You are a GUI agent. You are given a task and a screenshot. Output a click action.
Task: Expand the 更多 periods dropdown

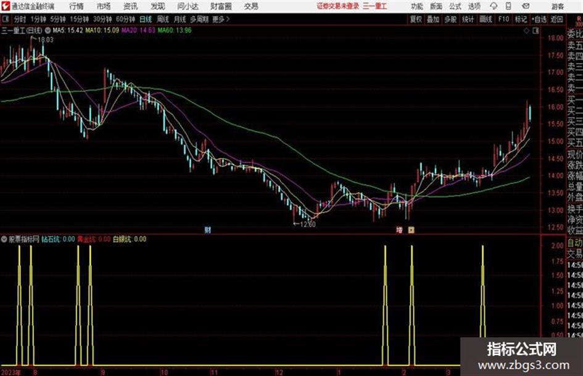point(221,19)
